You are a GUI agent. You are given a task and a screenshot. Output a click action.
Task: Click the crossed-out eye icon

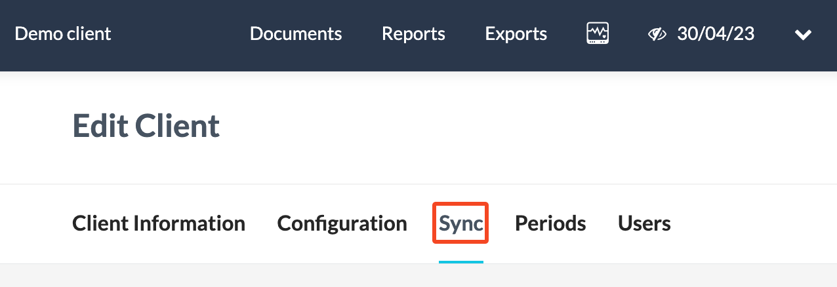[657, 34]
